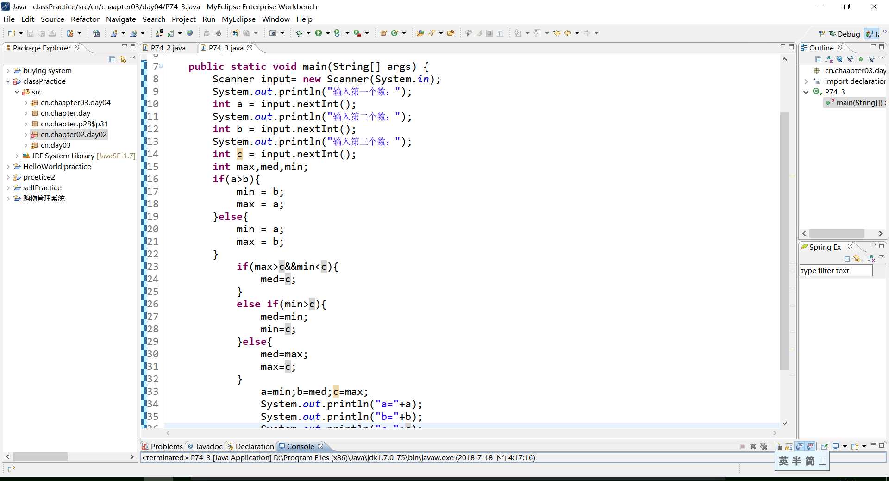The height and width of the screenshot is (481, 889).
Task: Click the Debug bug icon in toolbar
Action: click(x=299, y=33)
